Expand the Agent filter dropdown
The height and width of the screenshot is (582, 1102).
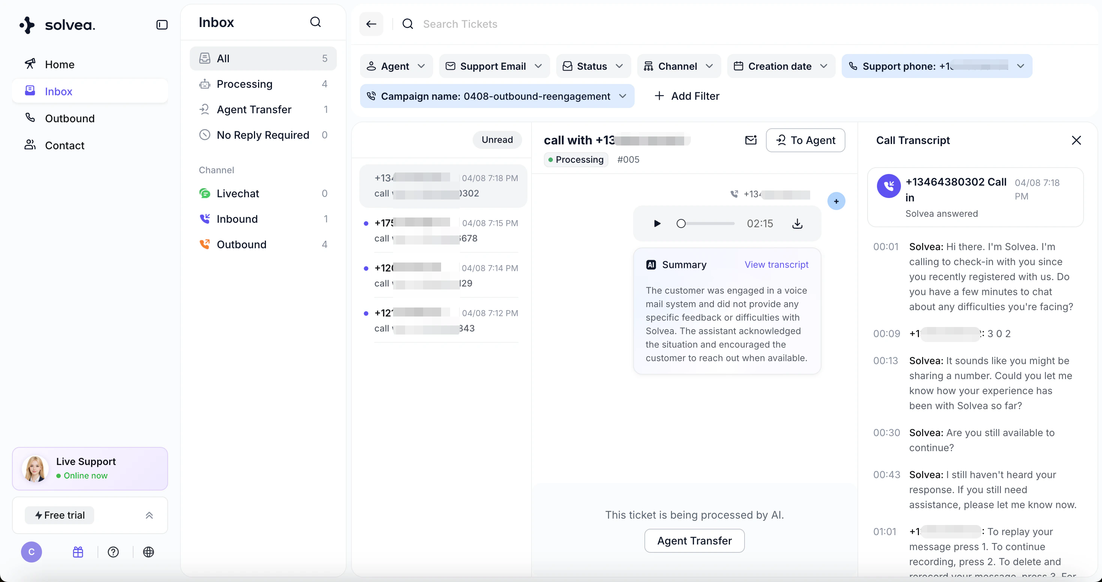point(396,66)
